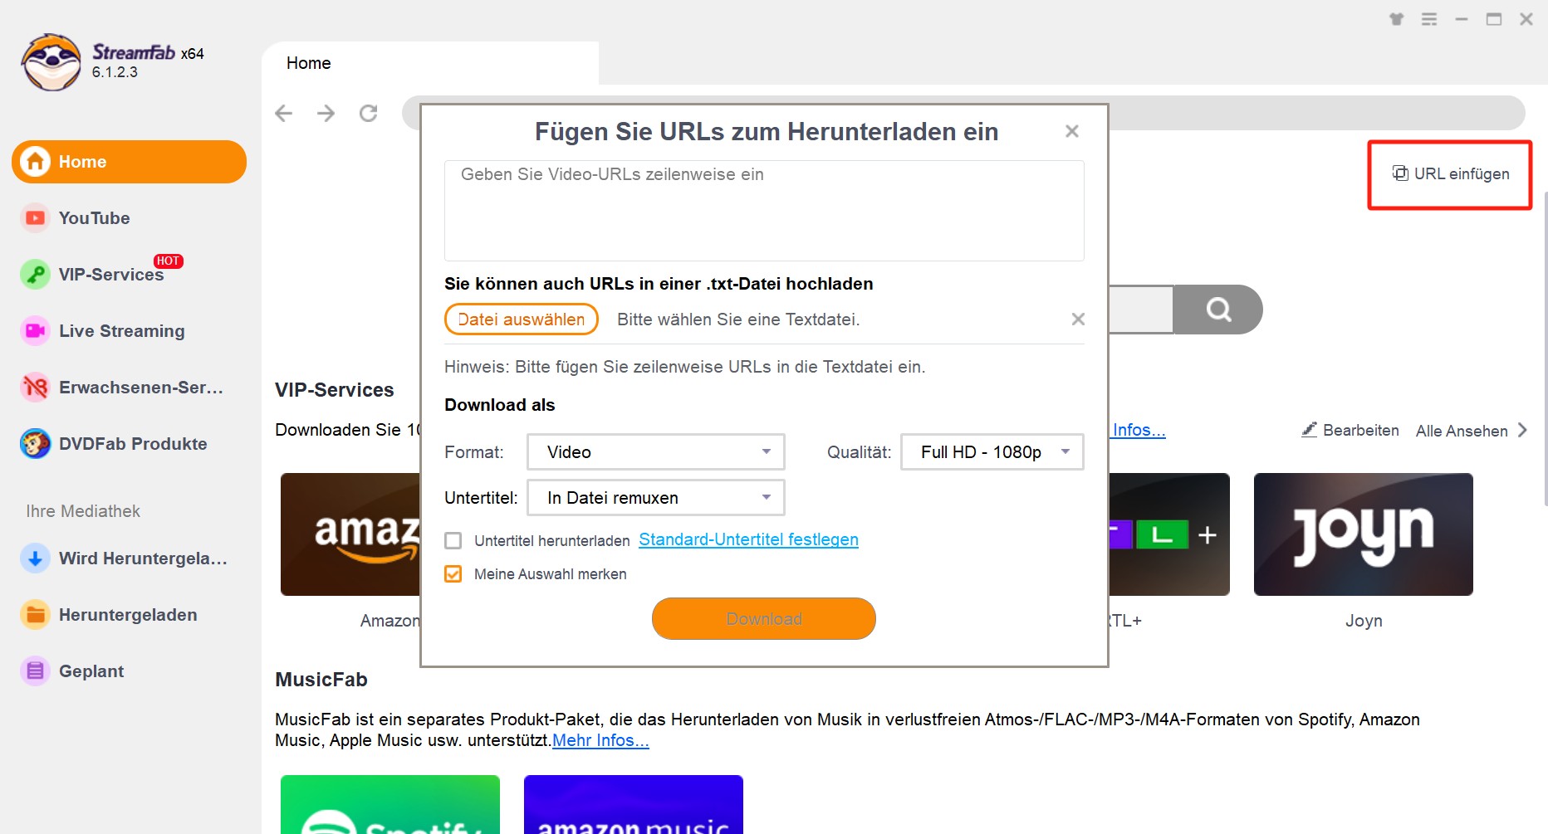The image size is (1548, 834).
Task: Reload the page with the refresh icon
Action: tap(369, 113)
